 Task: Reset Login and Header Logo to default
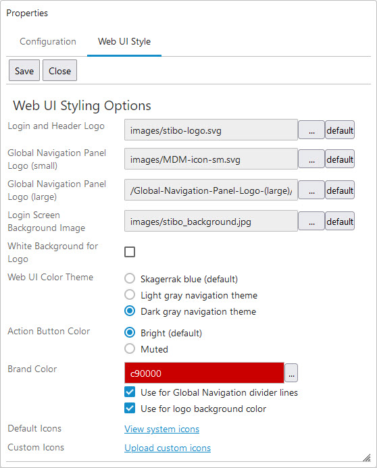(x=340, y=130)
